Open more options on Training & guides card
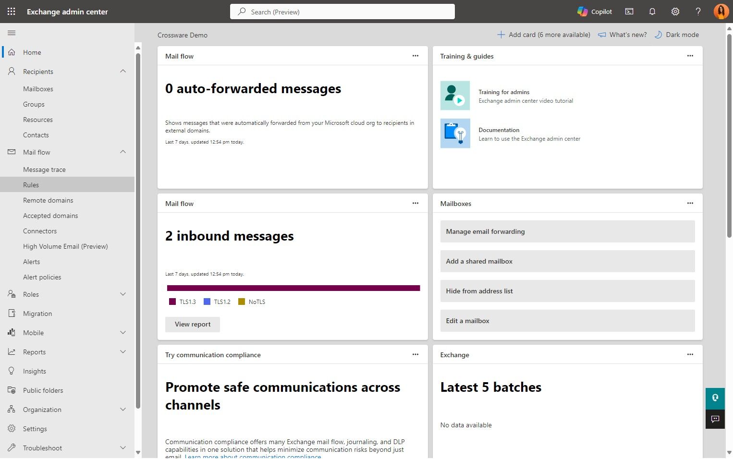 click(690, 56)
